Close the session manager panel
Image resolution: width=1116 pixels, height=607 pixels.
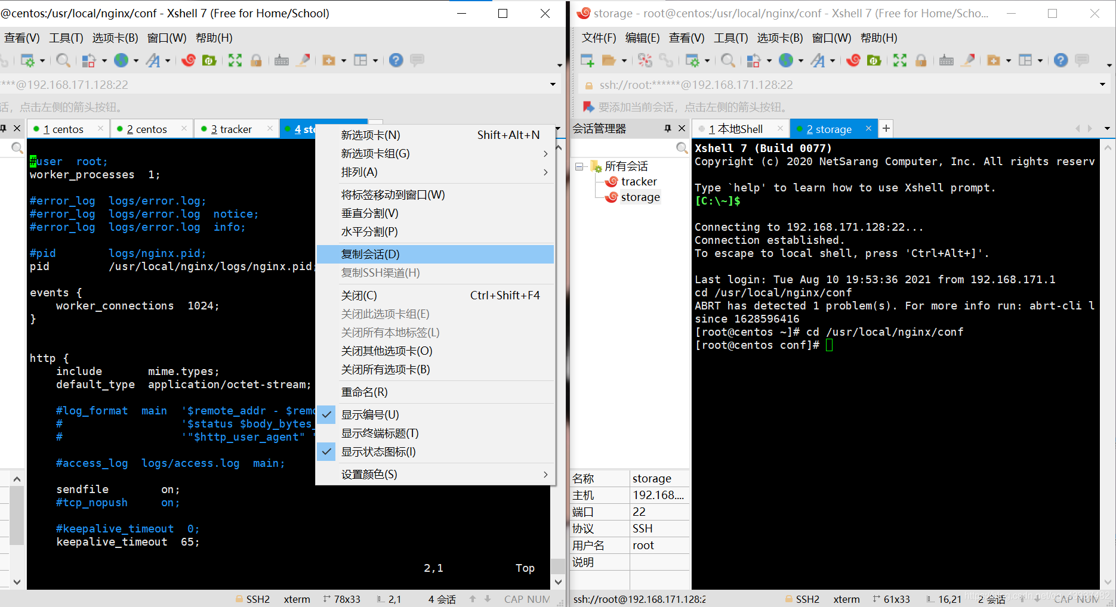682,129
